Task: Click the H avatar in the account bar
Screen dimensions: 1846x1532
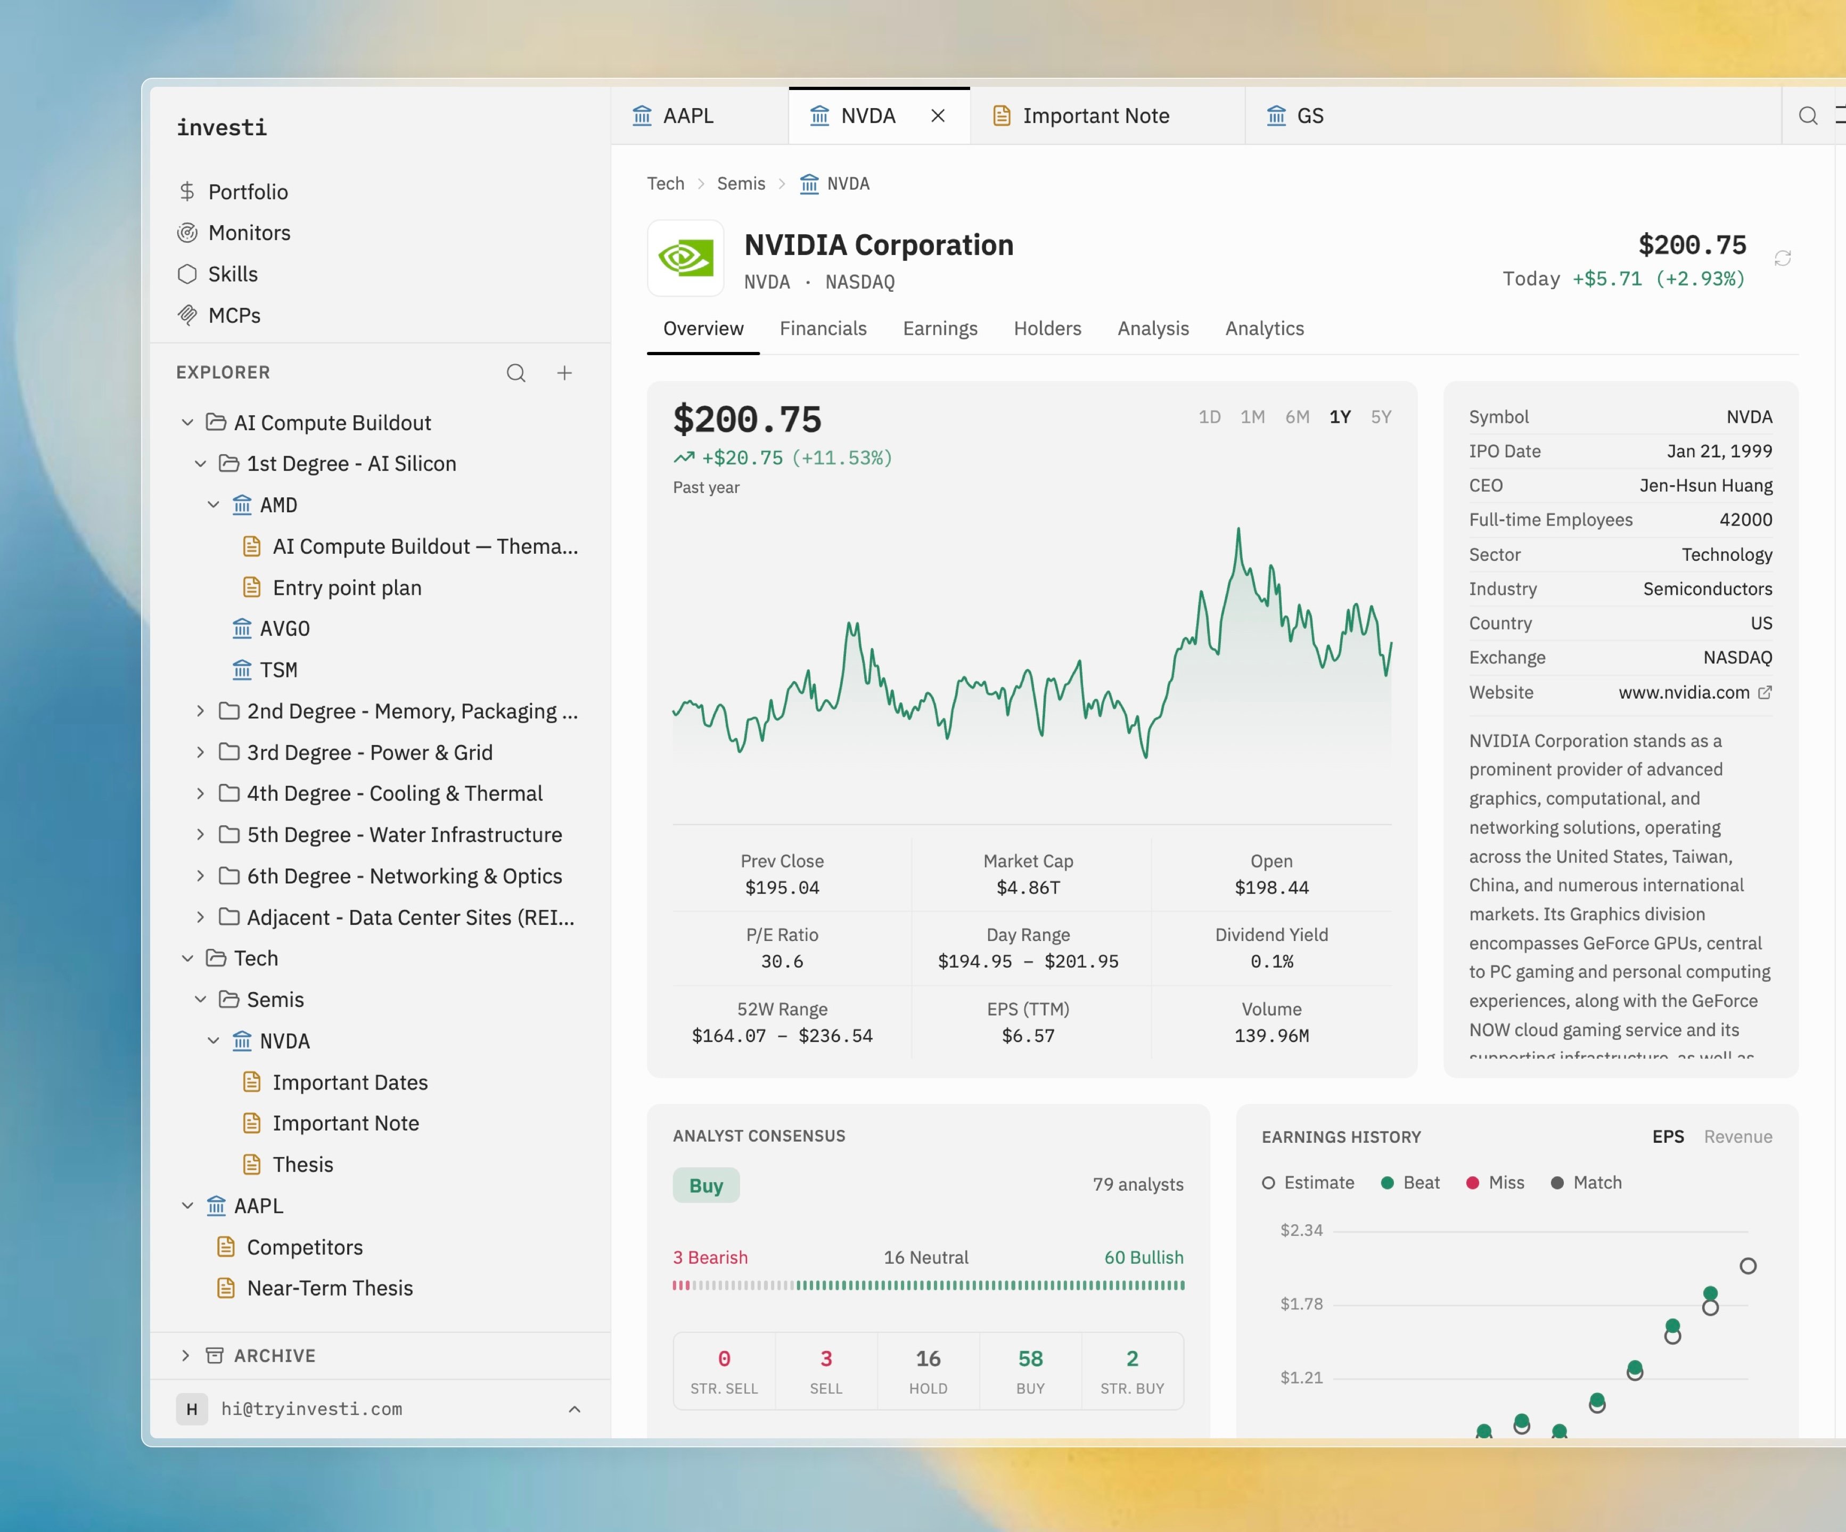Action: tap(192, 1409)
